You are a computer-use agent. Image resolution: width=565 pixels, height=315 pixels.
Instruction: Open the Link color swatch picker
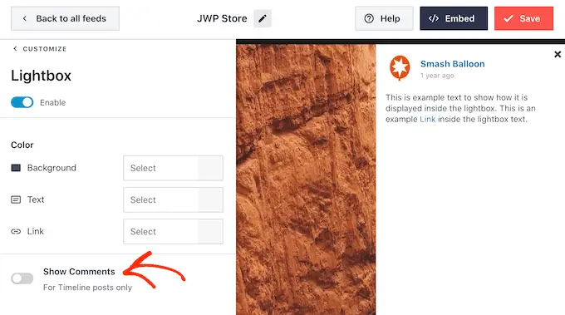coord(210,231)
